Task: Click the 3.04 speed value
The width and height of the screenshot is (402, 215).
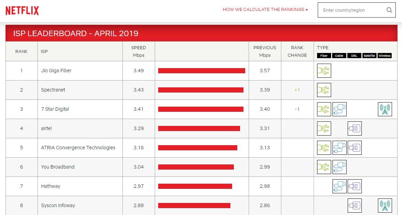Action: (x=139, y=167)
